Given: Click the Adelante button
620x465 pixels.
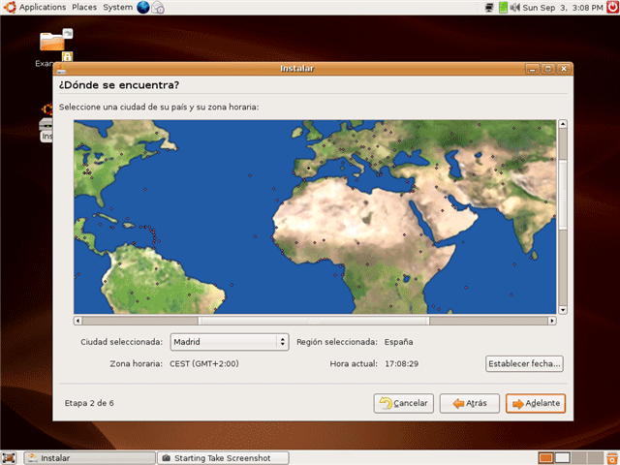Looking at the screenshot, I should tap(535, 403).
